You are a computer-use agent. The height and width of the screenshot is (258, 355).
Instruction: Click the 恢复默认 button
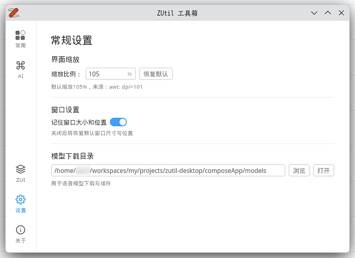(156, 74)
